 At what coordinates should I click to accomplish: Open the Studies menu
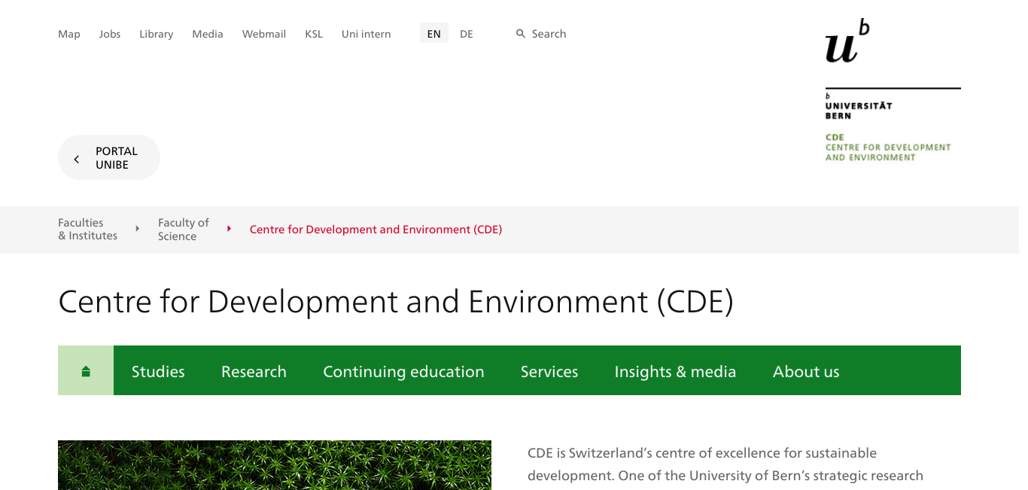[158, 371]
